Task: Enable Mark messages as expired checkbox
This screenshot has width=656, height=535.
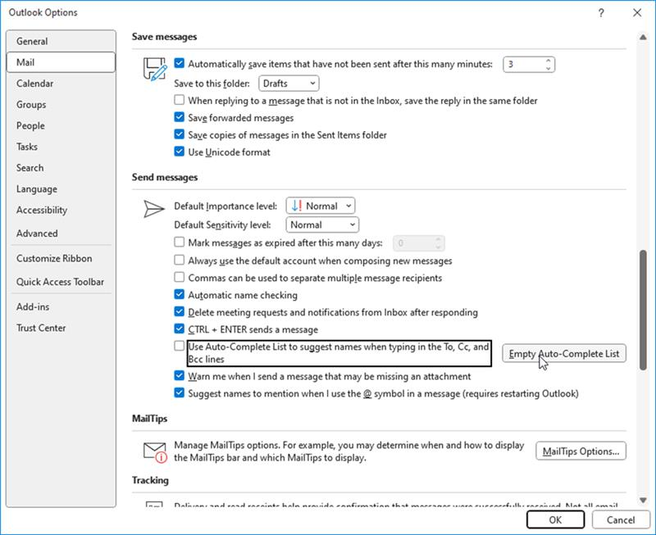Action: pyautogui.click(x=179, y=242)
